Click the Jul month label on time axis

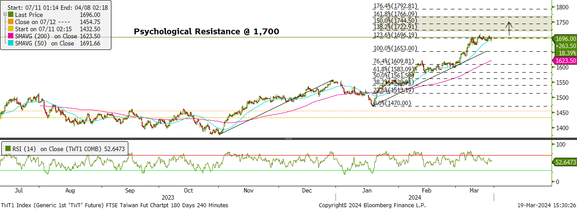coord(19,190)
